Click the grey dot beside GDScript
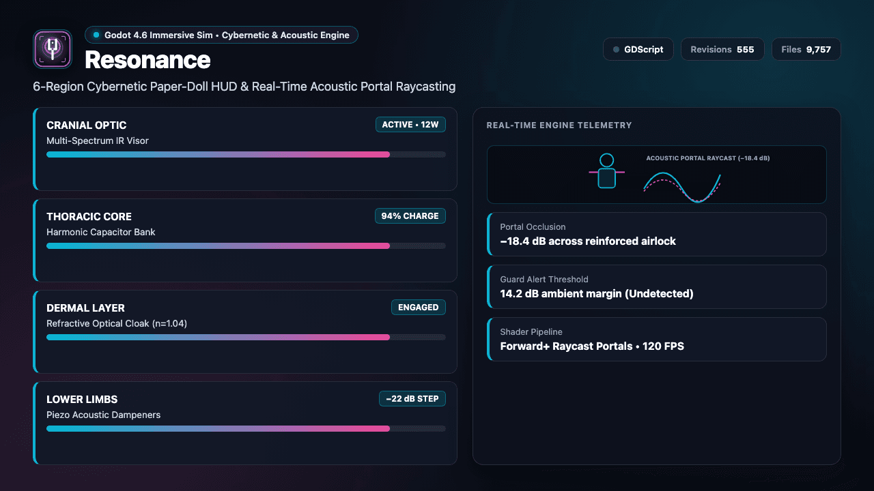 point(617,50)
